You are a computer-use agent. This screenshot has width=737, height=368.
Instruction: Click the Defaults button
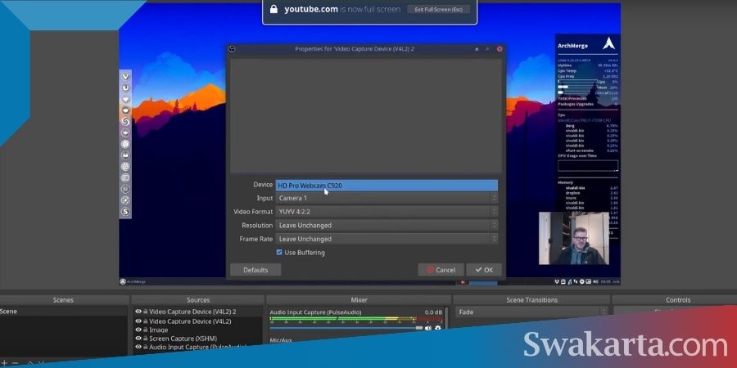click(255, 270)
